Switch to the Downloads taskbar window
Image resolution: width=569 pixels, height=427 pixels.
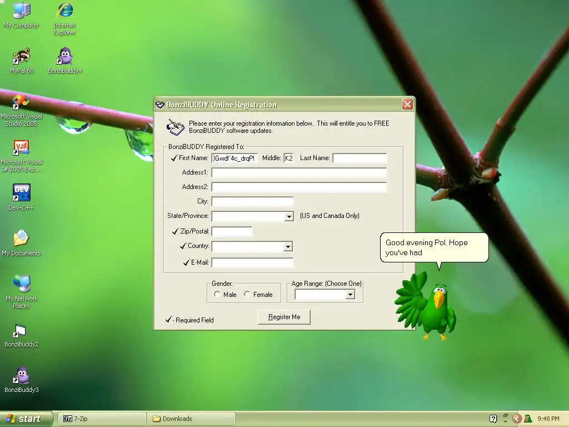pyautogui.click(x=191, y=419)
